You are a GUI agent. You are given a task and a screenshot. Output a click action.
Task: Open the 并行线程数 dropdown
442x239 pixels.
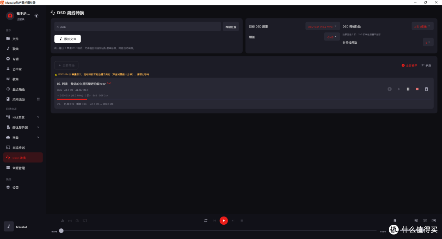[x=428, y=42]
